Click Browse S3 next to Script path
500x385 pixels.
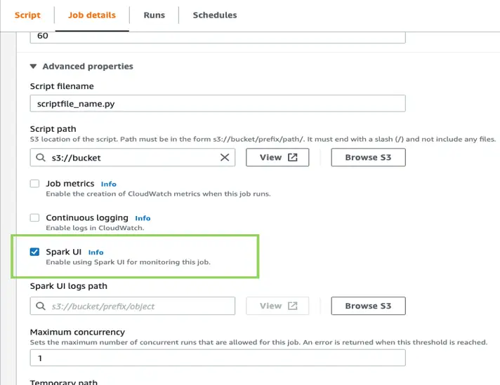(x=368, y=157)
